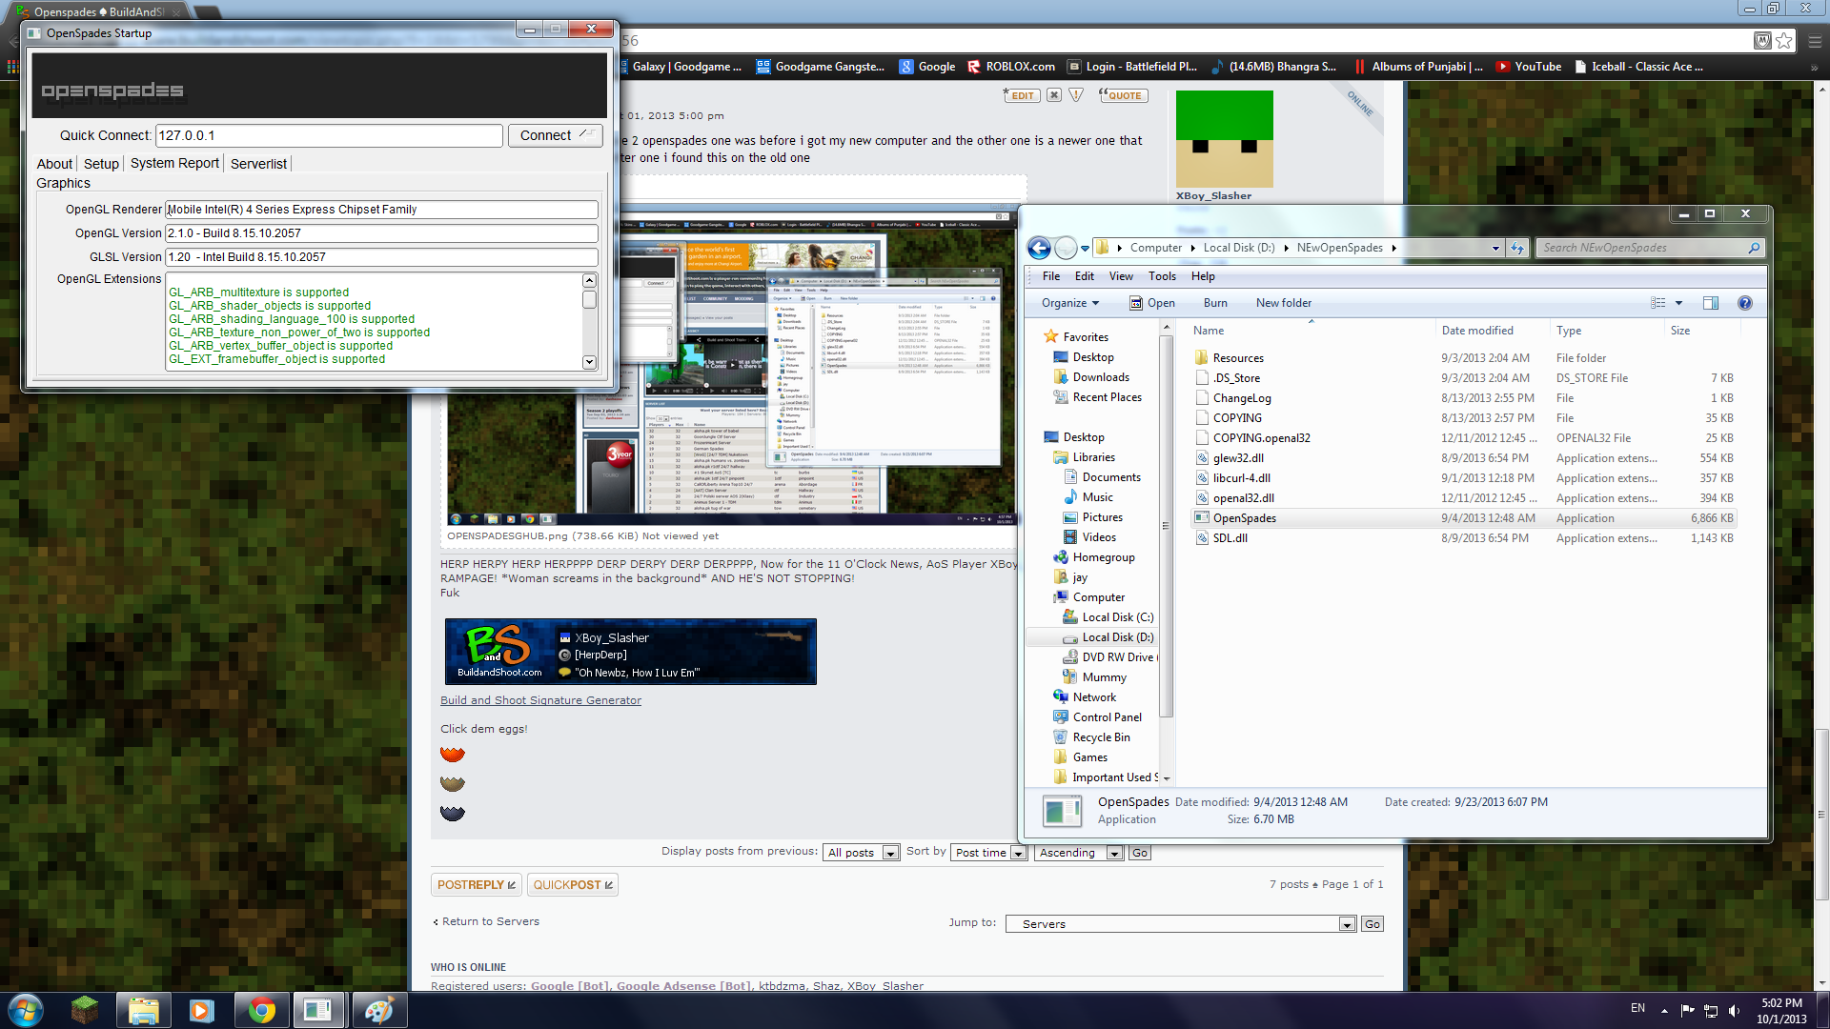Open the Ascending sort order dropdown
1830x1029 pixels.
[x=1113, y=853]
